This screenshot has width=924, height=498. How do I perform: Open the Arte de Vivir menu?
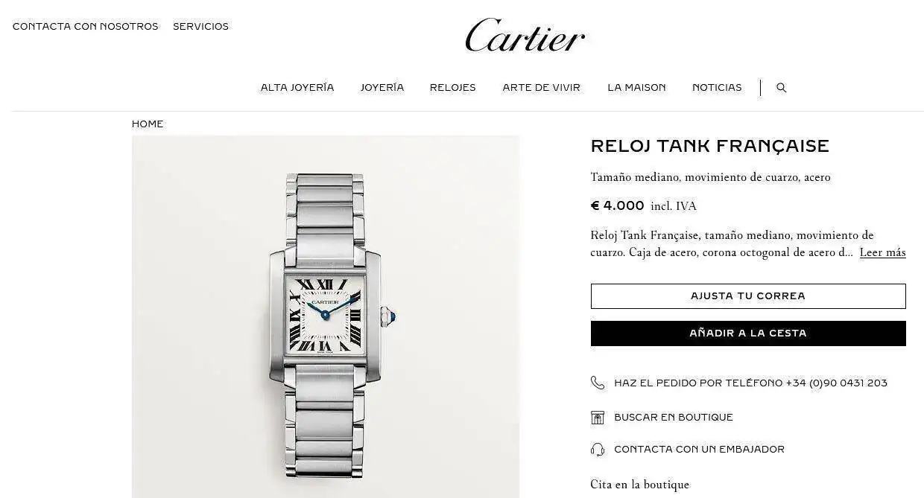coord(542,88)
